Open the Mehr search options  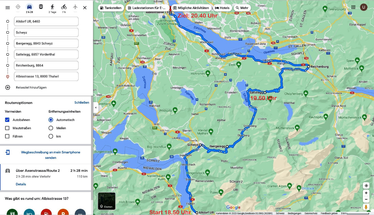click(x=242, y=8)
